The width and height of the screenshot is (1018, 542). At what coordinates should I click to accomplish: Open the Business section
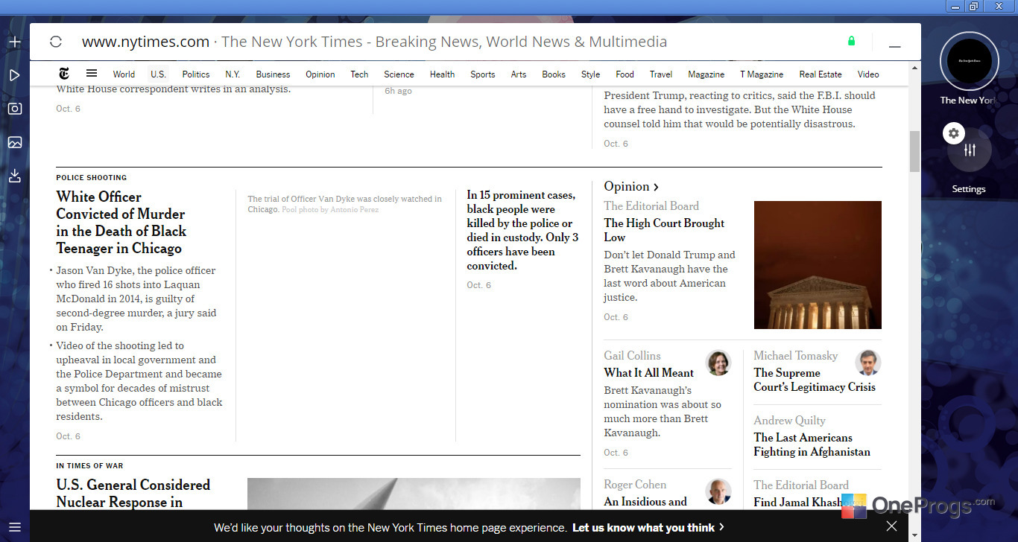273,74
